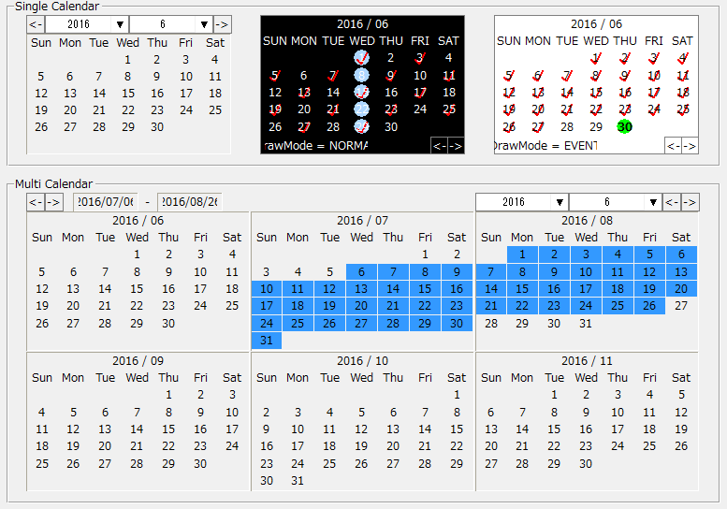Select August 27 in Multi Calendar

(x=681, y=306)
